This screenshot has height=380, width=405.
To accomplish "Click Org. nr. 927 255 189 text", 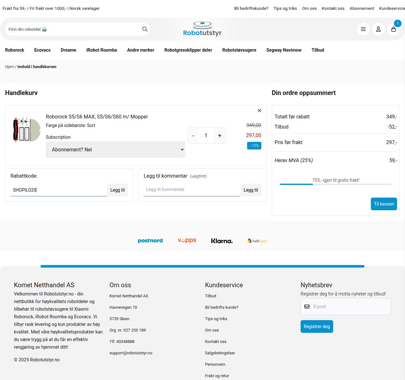I will point(128,330).
